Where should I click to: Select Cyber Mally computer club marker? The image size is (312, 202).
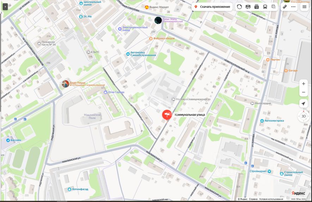(x=158, y=20)
